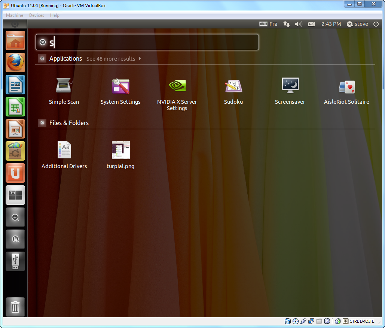Open the sound volume indicator
The height and width of the screenshot is (328, 385).
(x=299, y=24)
